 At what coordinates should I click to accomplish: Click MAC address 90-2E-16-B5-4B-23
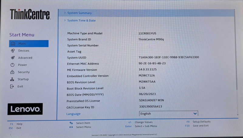click(152, 63)
